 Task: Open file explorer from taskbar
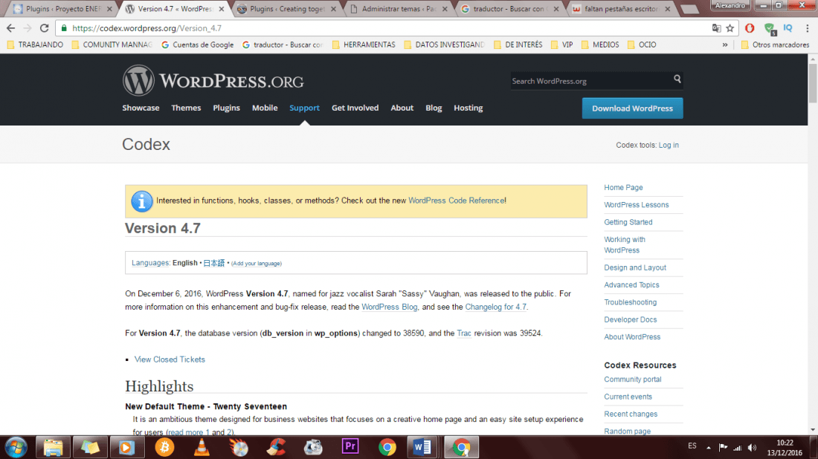click(x=53, y=447)
